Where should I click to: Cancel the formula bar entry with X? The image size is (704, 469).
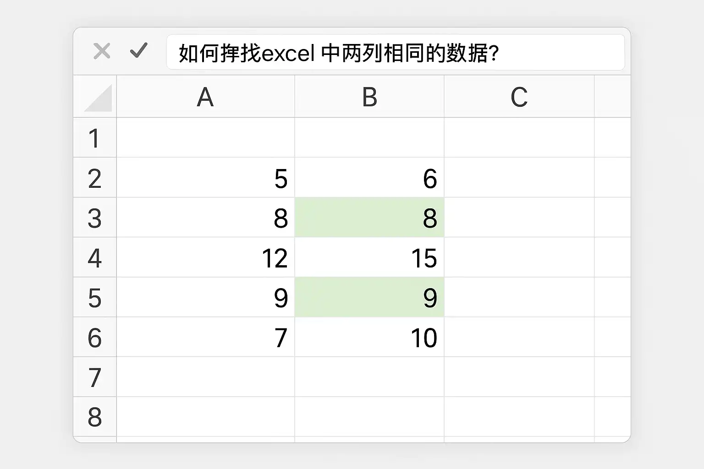click(x=102, y=51)
